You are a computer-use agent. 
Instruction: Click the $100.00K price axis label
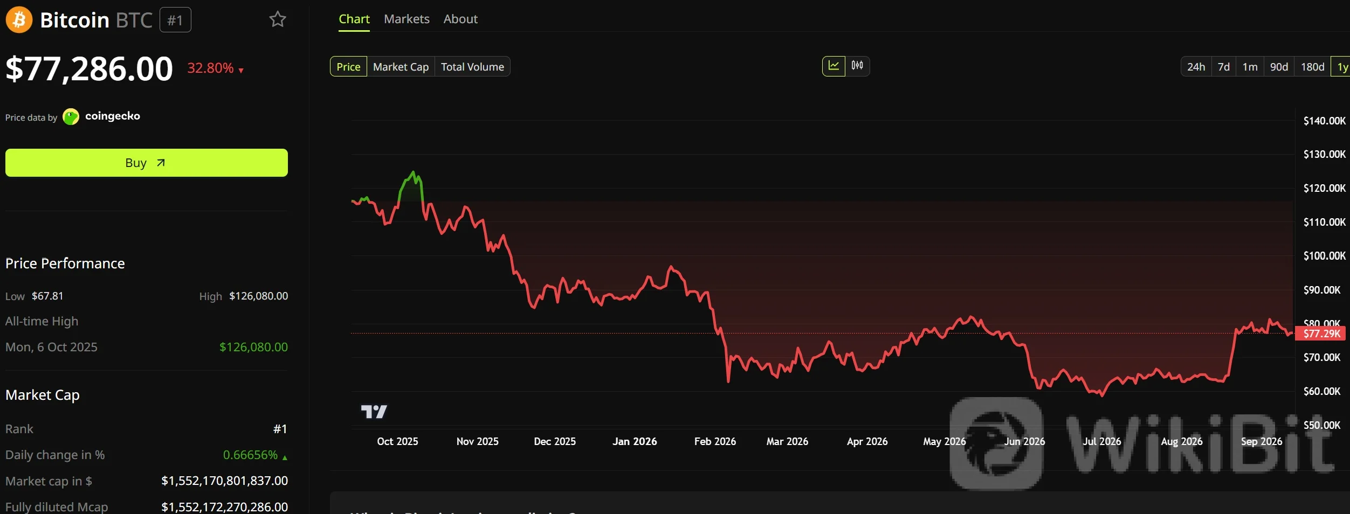click(1325, 256)
